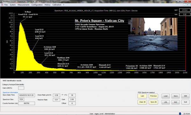This screenshot has width=191, height=115.
Task: Click the yellow spectrum peak at 77 keV
Action: tap(21, 23)
